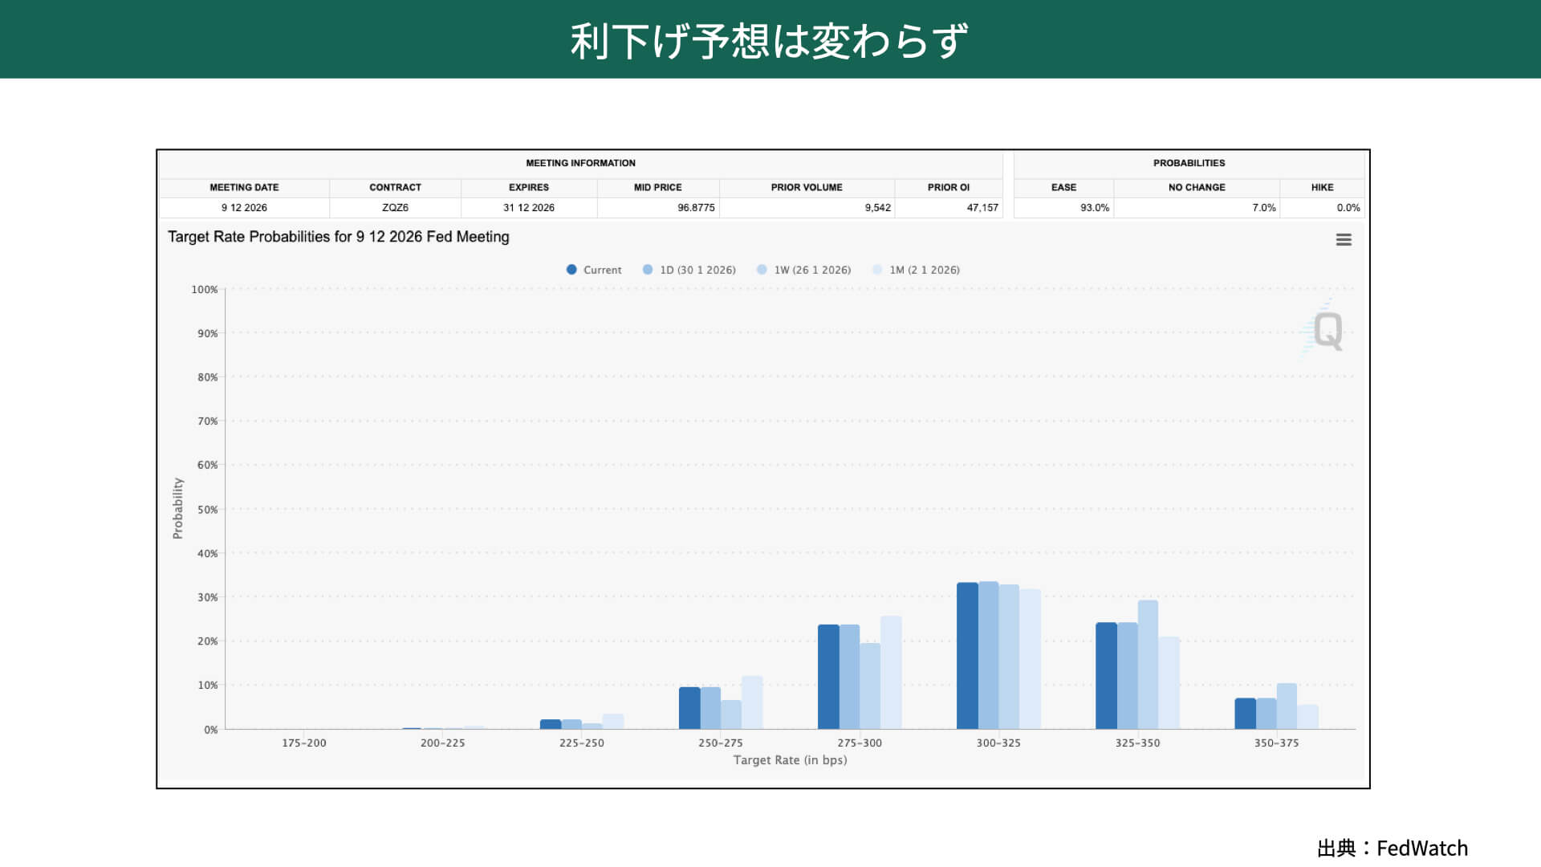This screenshot has width=1541, height=867.
Task: Click the chart title for Fed Meeting
Action: (338, 237)
